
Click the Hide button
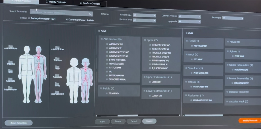point(102,121)
